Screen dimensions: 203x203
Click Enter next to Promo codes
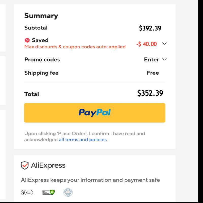151,60
